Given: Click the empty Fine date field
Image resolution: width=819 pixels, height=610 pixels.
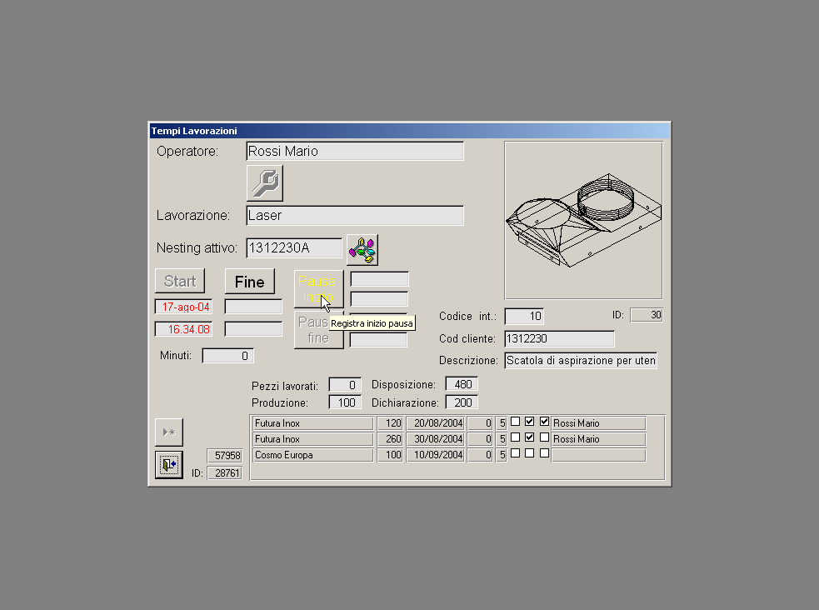Looking at the screenshot, I should 253,307.
